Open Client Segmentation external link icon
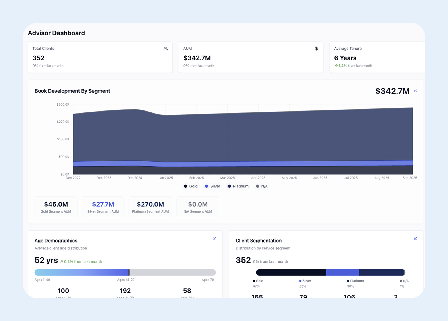This screenshot has width=448, height=321. (415, 239)
